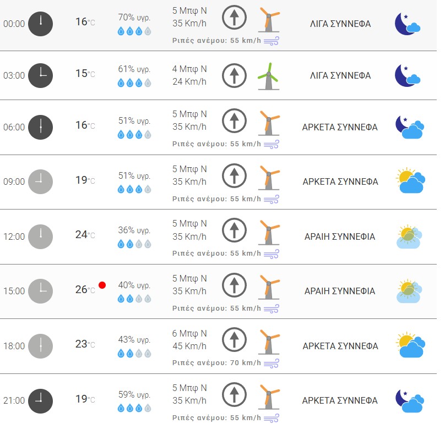The height and width of the screenshot is (424, 445).
Task: Click the hazy sun icon at 12:00
Action: pyautogui.click(x=409, y=236)
